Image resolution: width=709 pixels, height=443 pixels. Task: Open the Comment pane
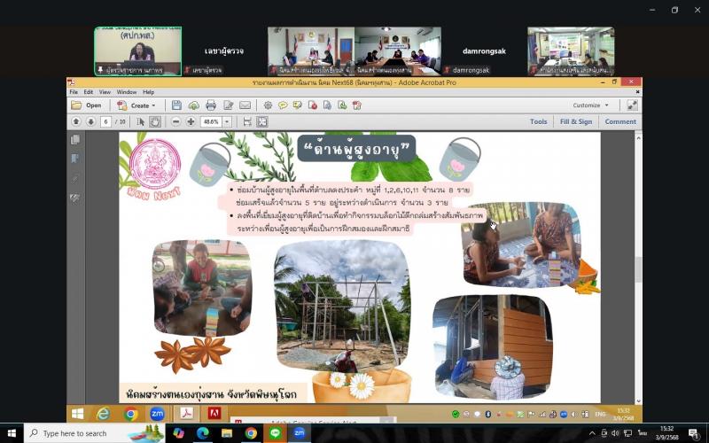[619, 121]
